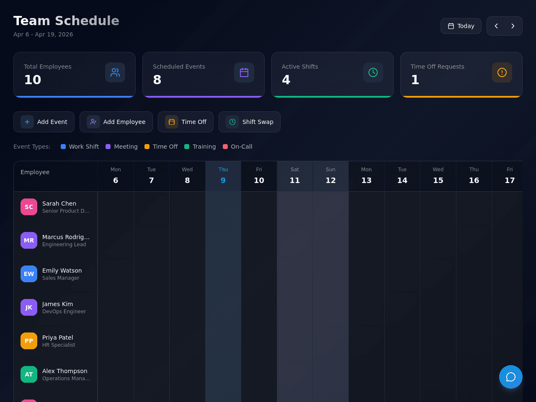Click the Engineering Lead role text
Image resolution: width=536 pixels, height=402 pixels.
tap(64, 245)
